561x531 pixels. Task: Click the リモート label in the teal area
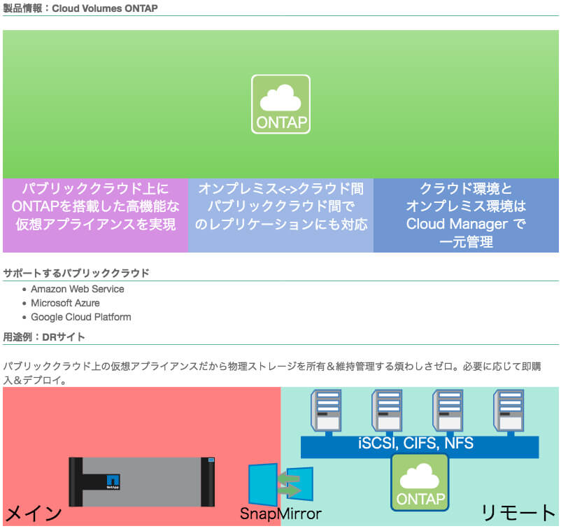tap(518, 513)
